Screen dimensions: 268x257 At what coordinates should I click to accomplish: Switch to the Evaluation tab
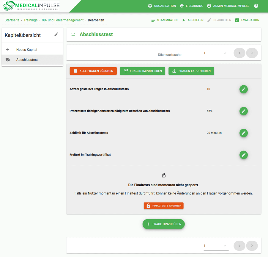(247, 20)
